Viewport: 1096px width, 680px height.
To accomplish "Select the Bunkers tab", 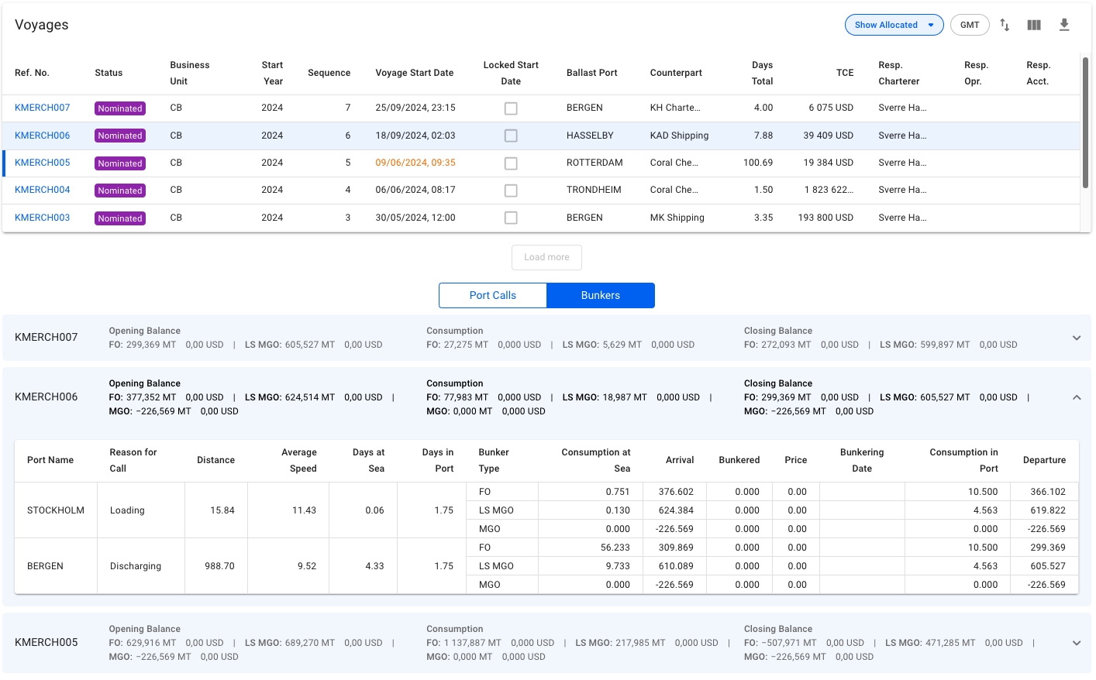I will pos(601,295).
